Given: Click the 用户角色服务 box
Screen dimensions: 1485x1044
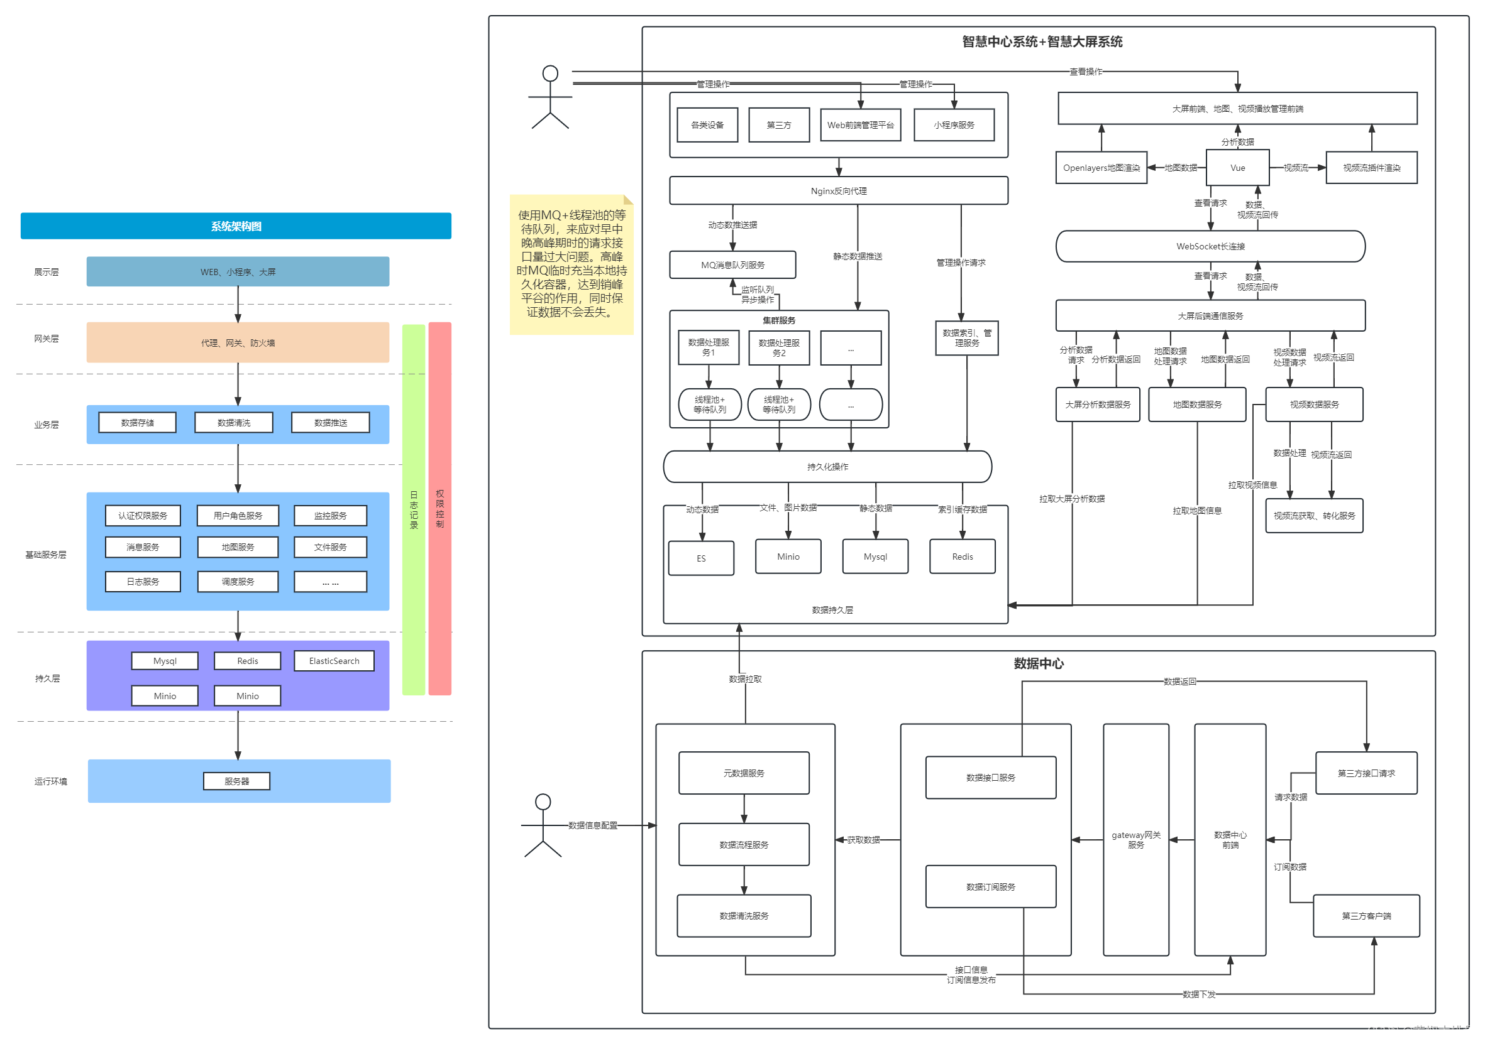Looking at the screenshot, I should (238, 516).
